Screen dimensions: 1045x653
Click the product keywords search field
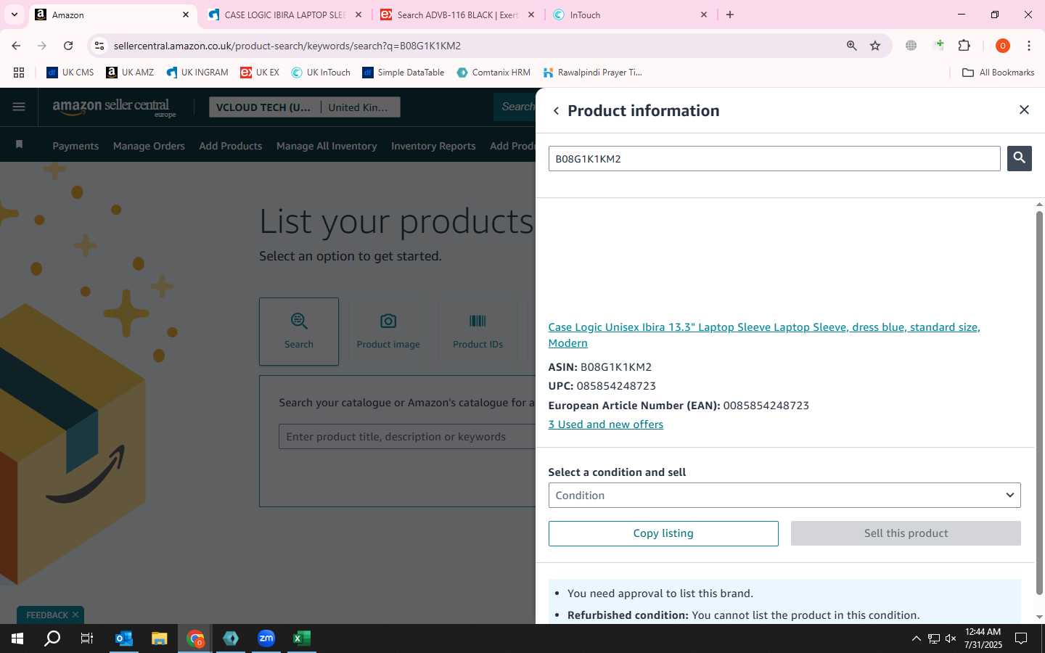point(408,437)
